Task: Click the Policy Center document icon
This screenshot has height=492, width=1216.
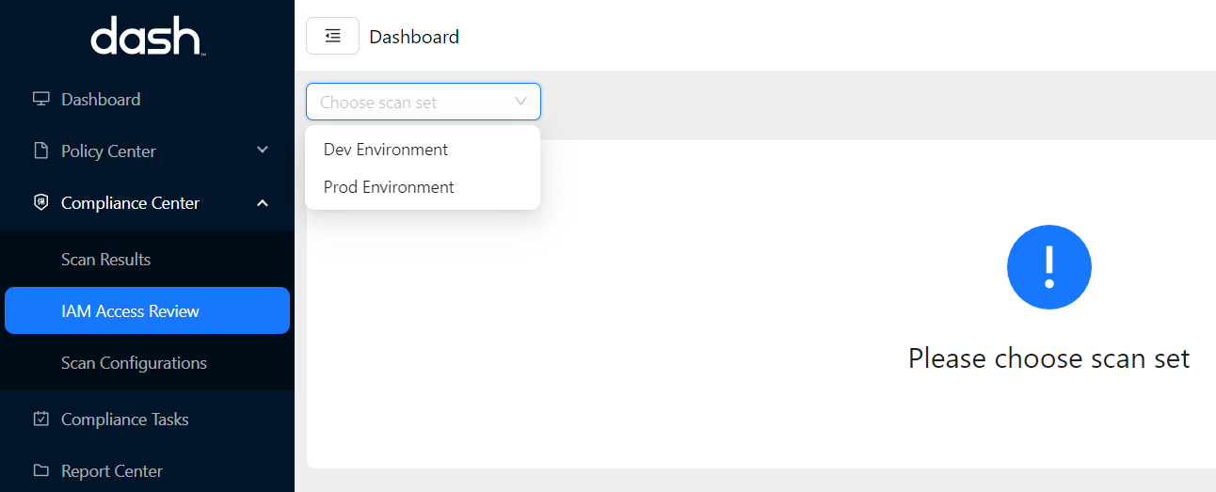Action: pos(40,151)
